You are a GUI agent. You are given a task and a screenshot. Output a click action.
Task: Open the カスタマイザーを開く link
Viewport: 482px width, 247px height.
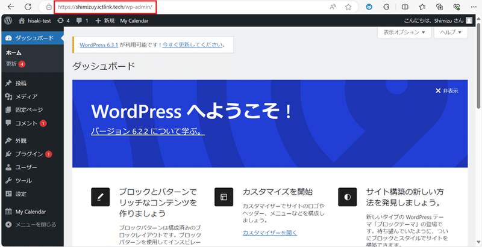[270, 233]
